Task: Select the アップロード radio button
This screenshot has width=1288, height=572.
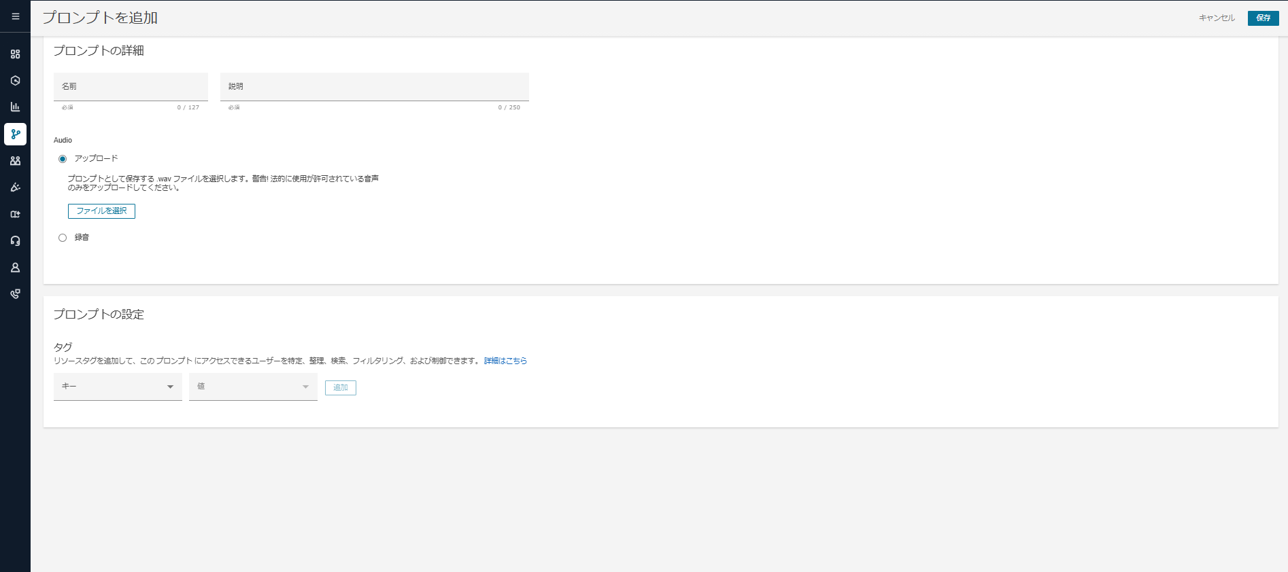Action: (63, 159)
